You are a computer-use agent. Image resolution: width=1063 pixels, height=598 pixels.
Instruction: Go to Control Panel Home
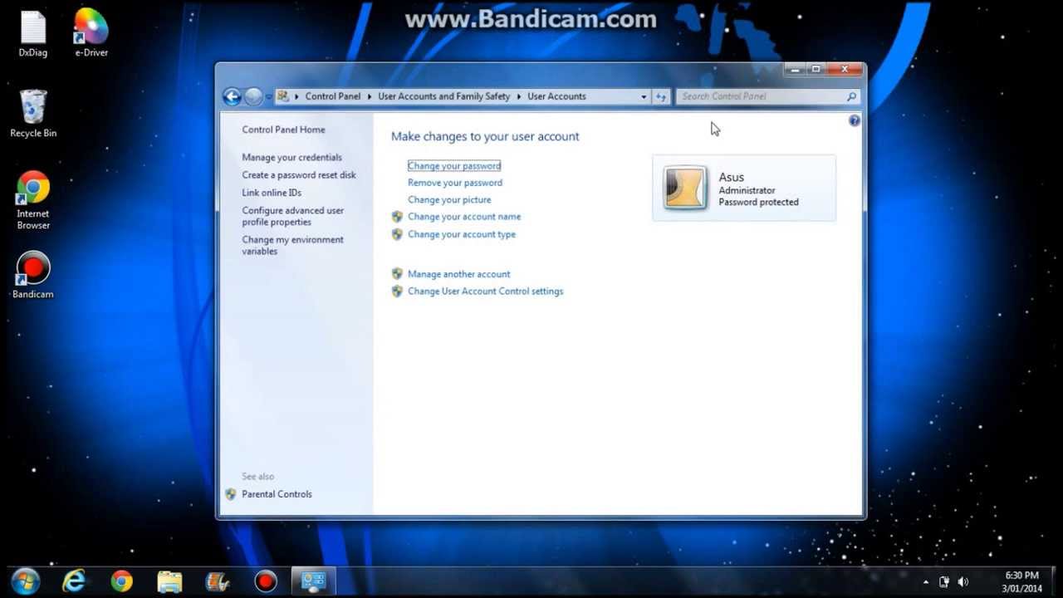(283, 130)
